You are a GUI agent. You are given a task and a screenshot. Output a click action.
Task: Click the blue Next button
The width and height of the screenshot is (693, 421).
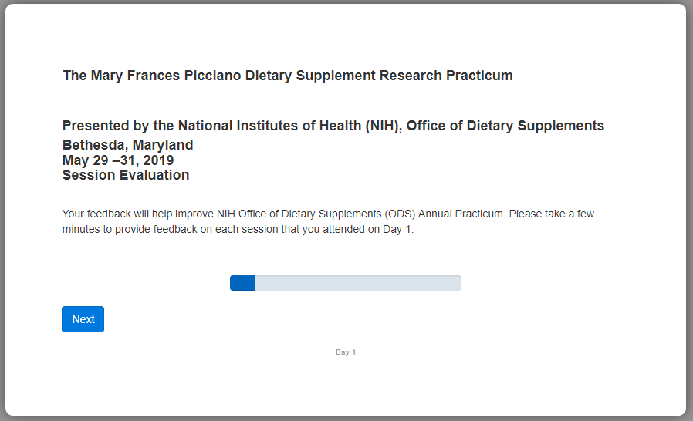[83, 319]
